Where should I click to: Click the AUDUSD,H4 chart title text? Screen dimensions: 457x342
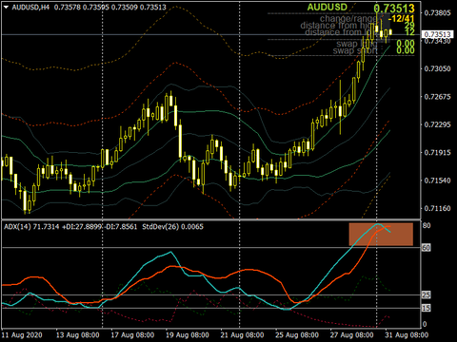click(x=30, y=7)
